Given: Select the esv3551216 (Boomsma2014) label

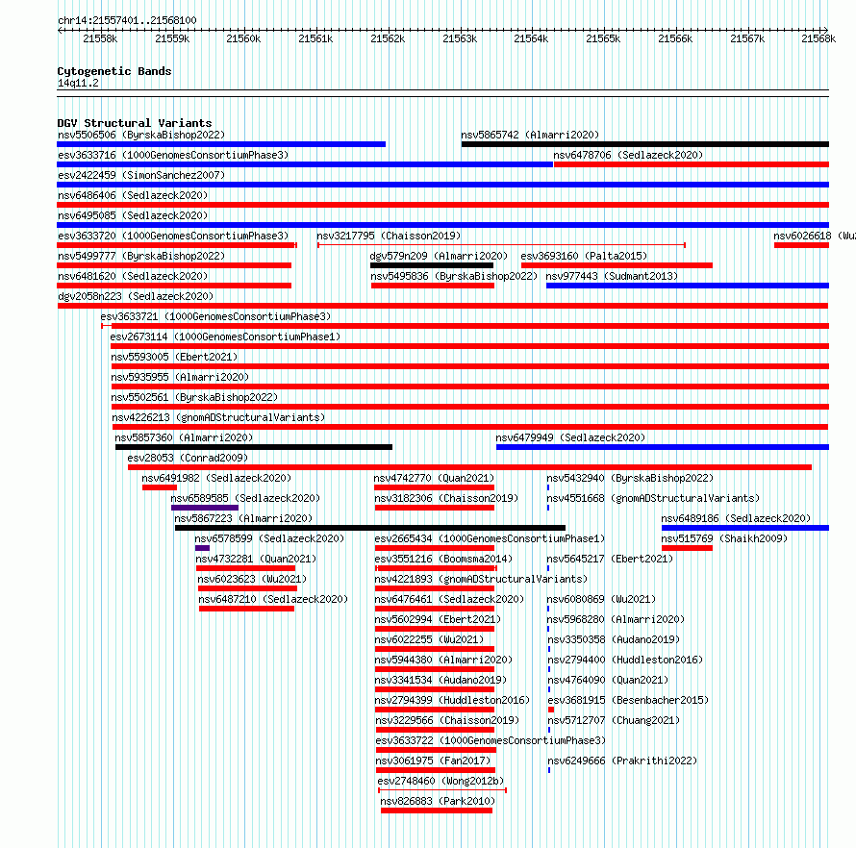Looking at the screenshot, I should point(443,559).
